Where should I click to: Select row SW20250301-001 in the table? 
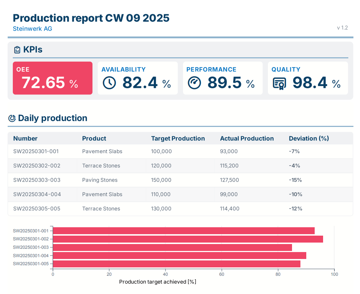36,151
